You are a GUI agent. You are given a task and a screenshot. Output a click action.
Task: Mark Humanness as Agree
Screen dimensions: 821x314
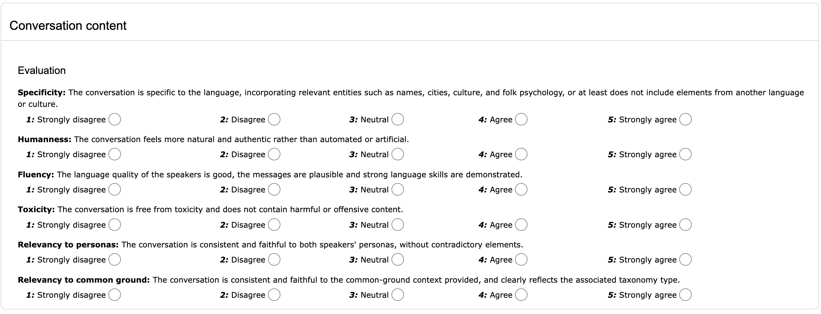(521, 154)
